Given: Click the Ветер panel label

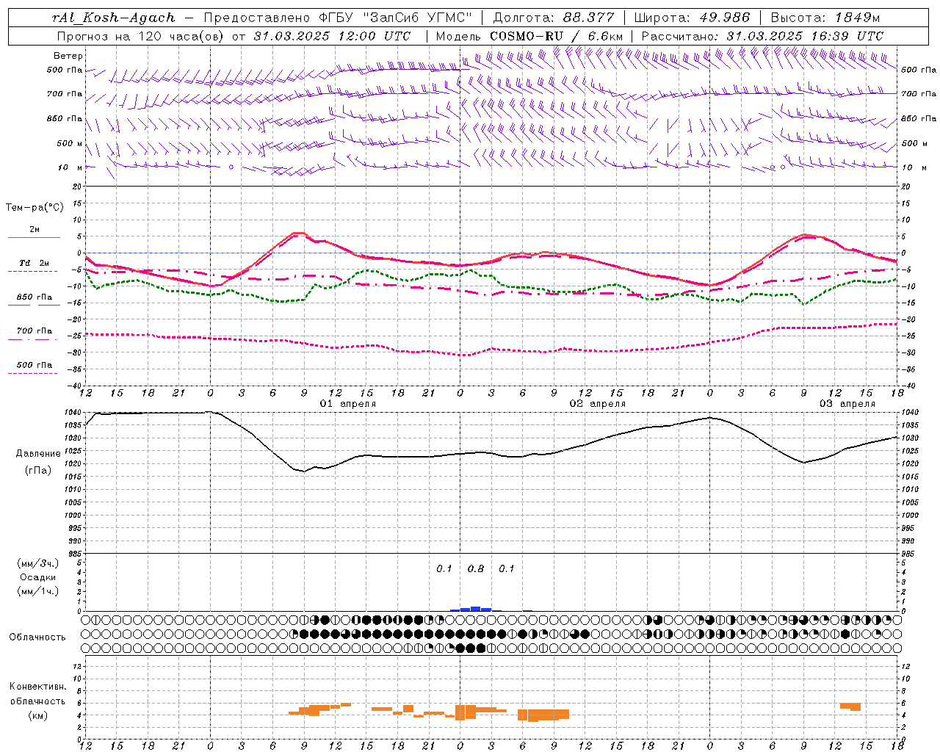Looking at the screenshot, I should coord(68,56).
